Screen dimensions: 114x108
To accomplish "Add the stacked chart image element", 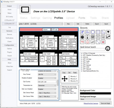I will pyautogui.click(x=103, y=37).
